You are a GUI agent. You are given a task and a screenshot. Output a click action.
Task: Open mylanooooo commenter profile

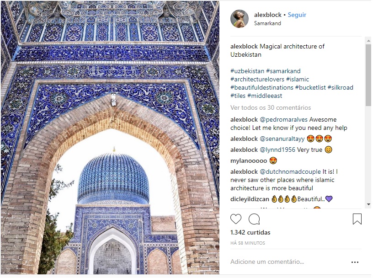(x=249, y=160)
